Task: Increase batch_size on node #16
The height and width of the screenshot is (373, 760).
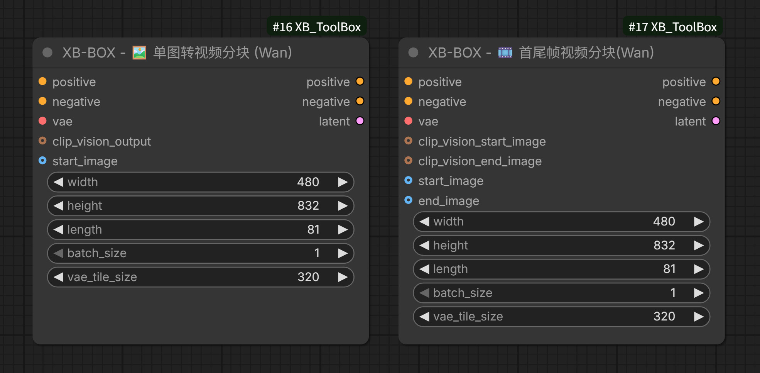Action: point(343,253)
